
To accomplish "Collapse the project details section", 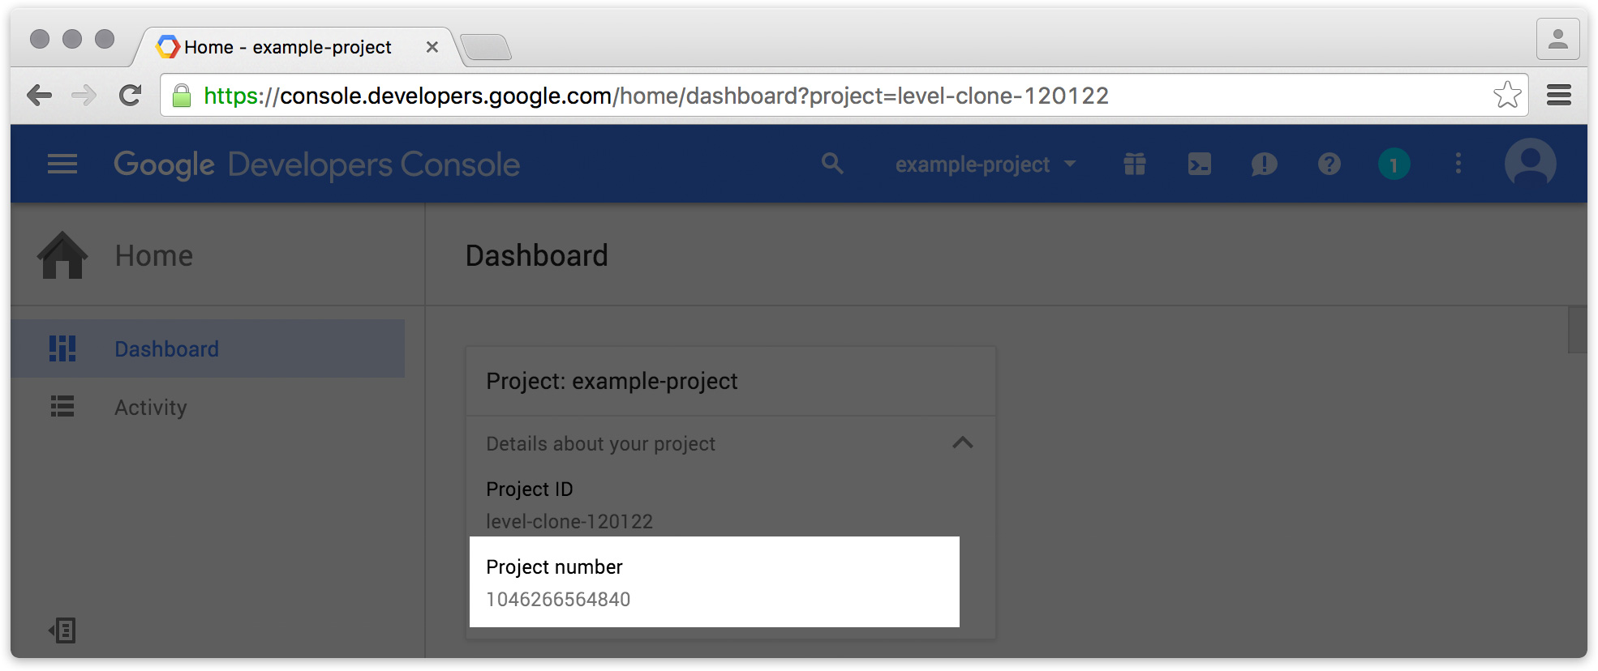I will [x=962, y=443].
